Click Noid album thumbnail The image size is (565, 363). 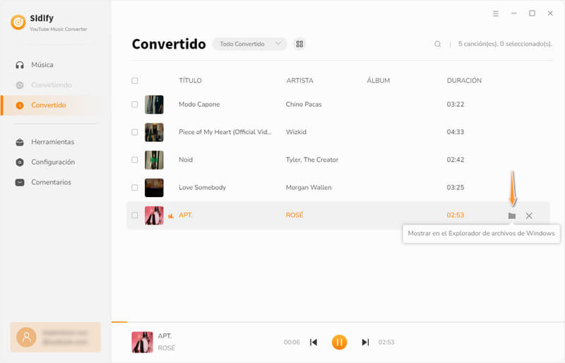click(x=154, y=160)
